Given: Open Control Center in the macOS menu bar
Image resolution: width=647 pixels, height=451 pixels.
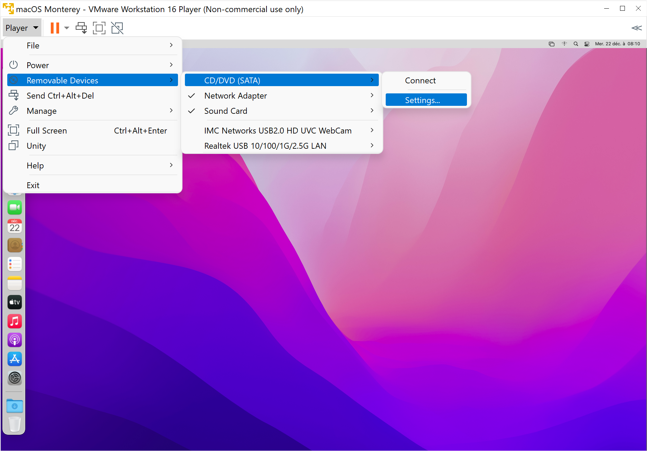Looking at the screenshot, I should (587, 44).
